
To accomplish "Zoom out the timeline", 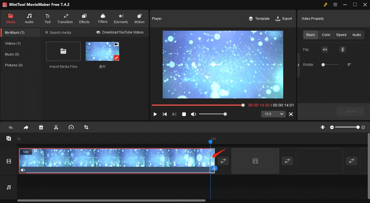I will [x=332, y=127].
